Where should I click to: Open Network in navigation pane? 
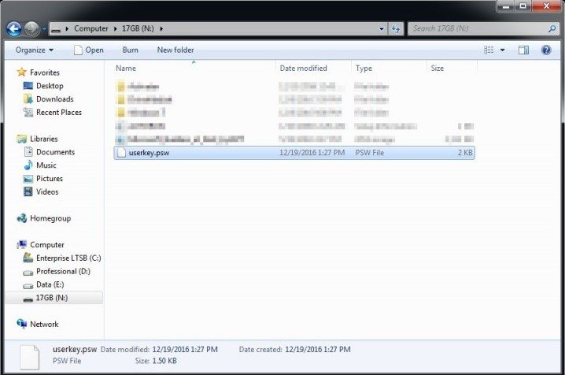(x=44, y=324)
